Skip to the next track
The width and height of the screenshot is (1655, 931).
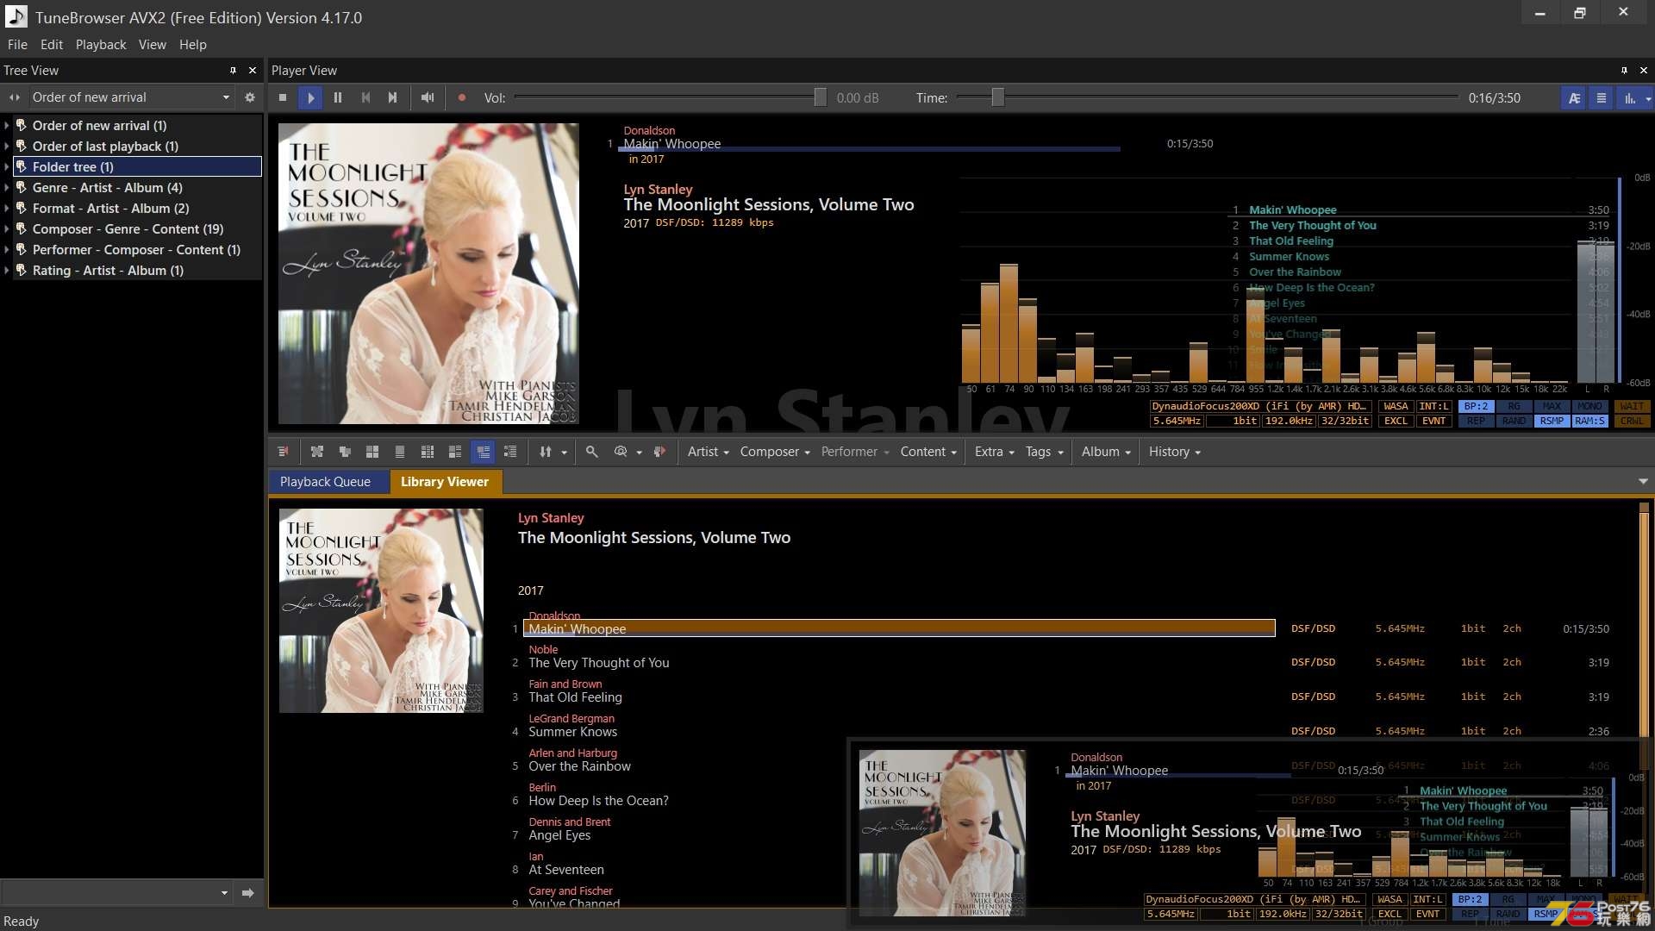[393, 98]
